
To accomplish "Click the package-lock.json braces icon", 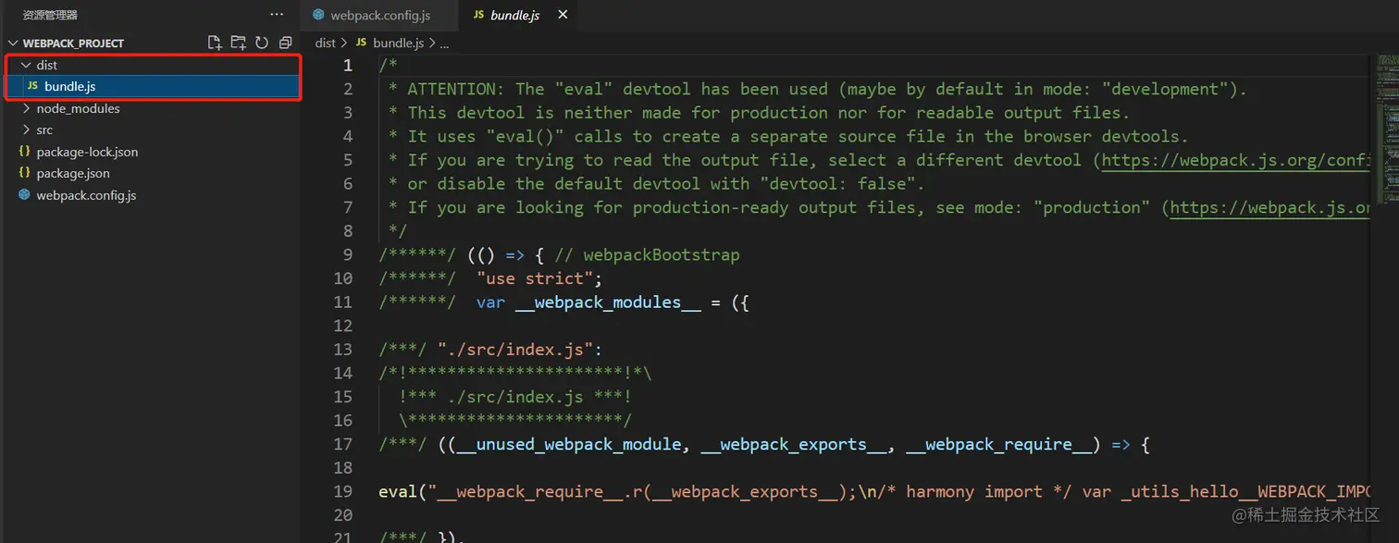I will 25,152.
